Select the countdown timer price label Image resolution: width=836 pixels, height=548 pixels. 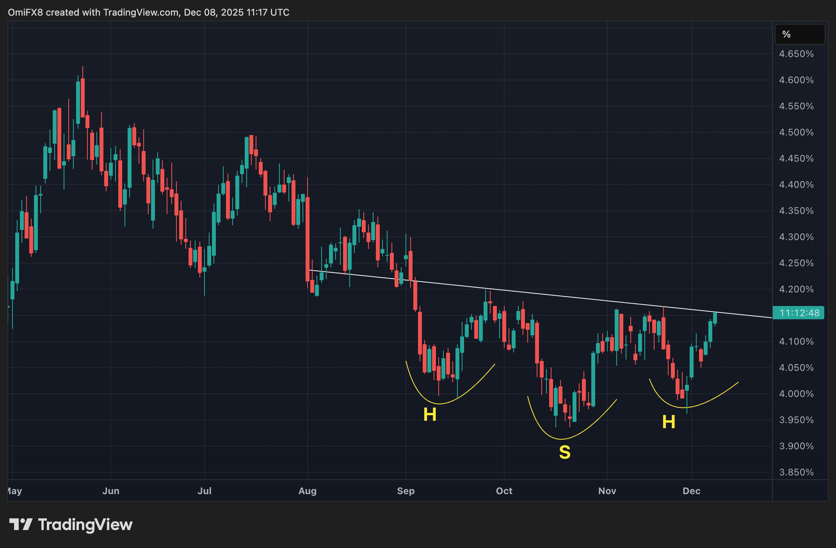(799, 313)
